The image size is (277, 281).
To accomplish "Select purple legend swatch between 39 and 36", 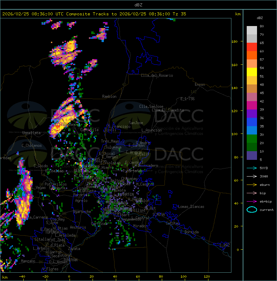I will (252, 114).
